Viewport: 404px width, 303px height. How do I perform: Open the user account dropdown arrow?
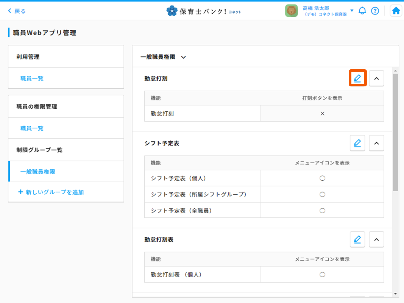click(352, 11)
